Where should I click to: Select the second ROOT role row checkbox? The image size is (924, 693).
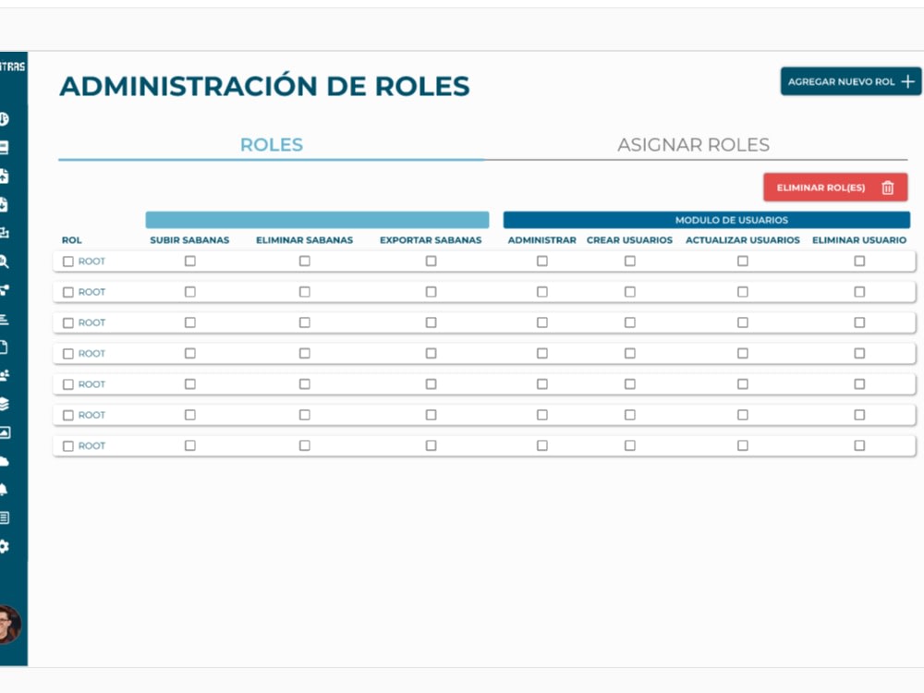[x=68, y=292]
